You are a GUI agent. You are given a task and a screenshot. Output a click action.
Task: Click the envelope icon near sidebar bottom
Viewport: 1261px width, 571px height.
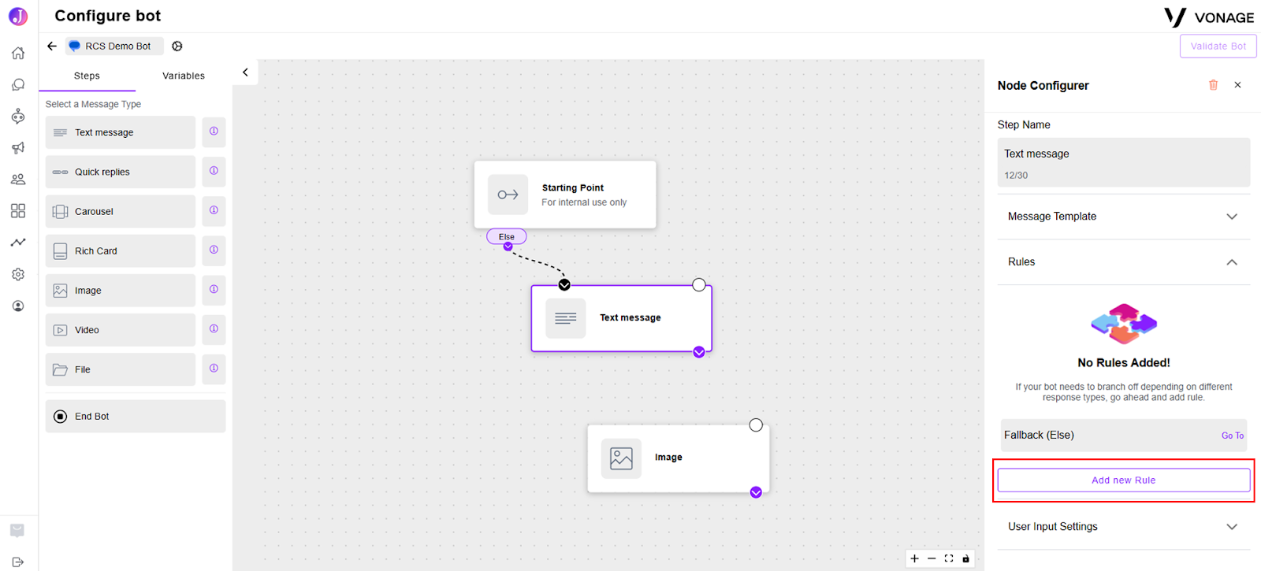click(x=17, y=530)
